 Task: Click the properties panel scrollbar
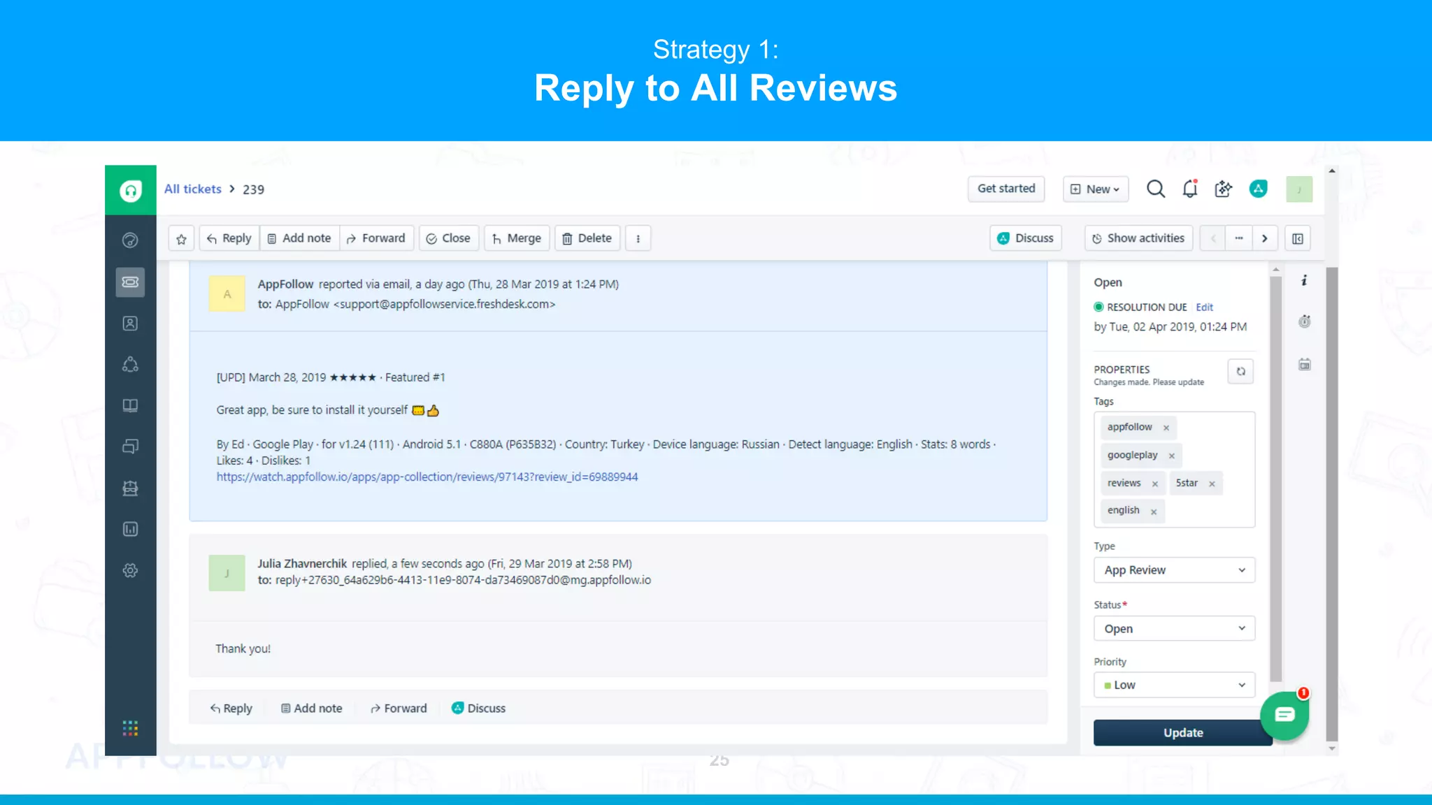click(x=1275, y=479)
